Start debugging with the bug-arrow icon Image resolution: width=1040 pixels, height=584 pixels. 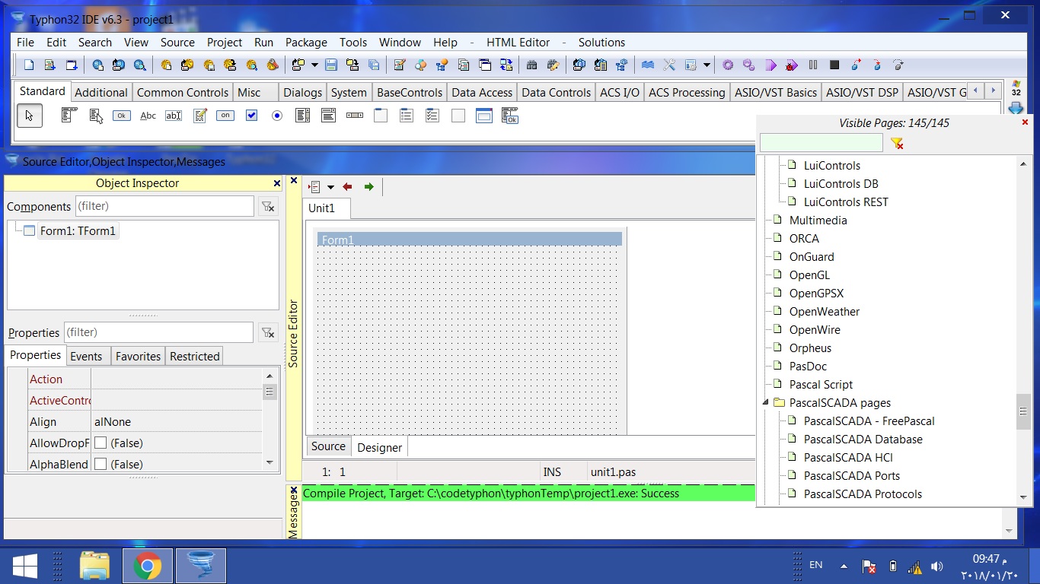792,65
